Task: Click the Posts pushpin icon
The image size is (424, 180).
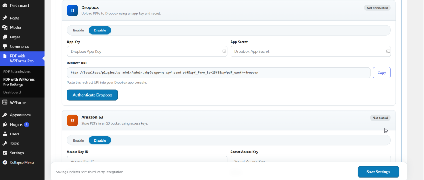Action: tap(5, 18)
